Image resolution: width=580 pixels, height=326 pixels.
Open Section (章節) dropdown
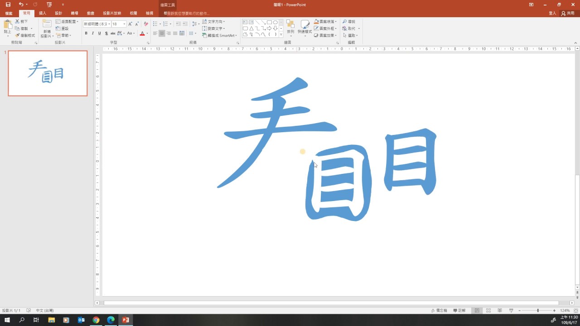tap(63, 35)
